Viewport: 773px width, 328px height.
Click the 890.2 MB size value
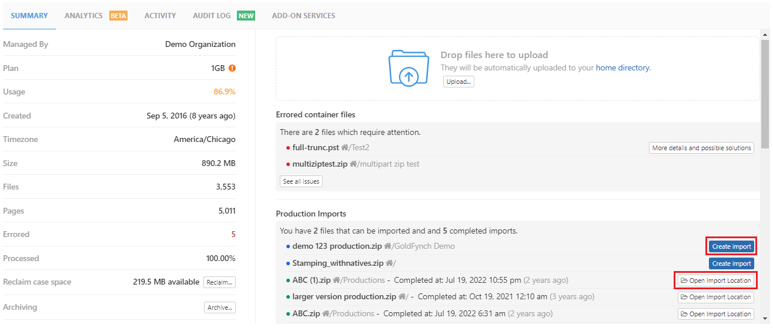pyautogui.click(x=219, y=164)
